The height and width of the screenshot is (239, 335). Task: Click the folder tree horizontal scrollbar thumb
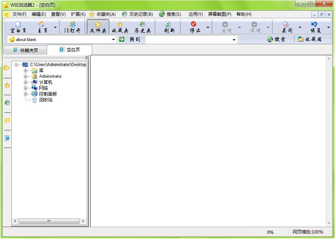(x=49, y=221)
